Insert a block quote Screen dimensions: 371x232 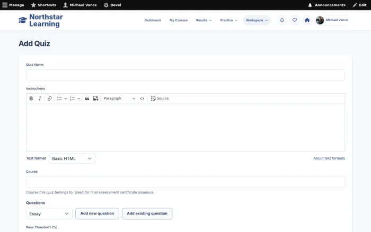87,99
